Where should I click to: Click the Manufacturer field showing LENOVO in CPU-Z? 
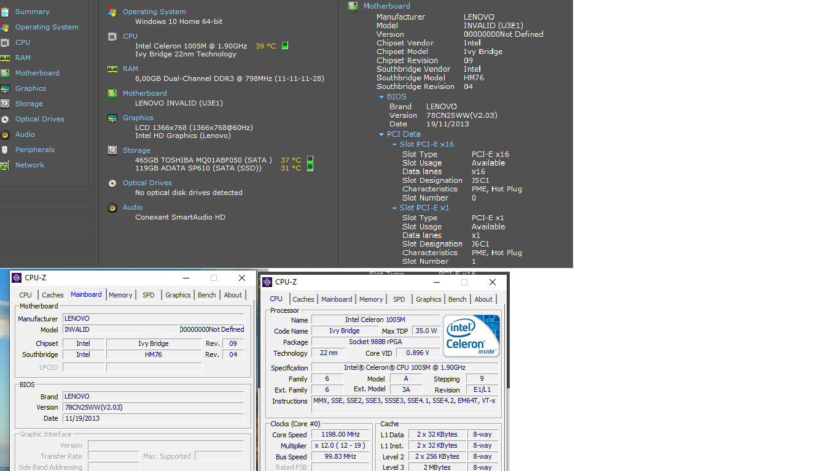[154, 319]
